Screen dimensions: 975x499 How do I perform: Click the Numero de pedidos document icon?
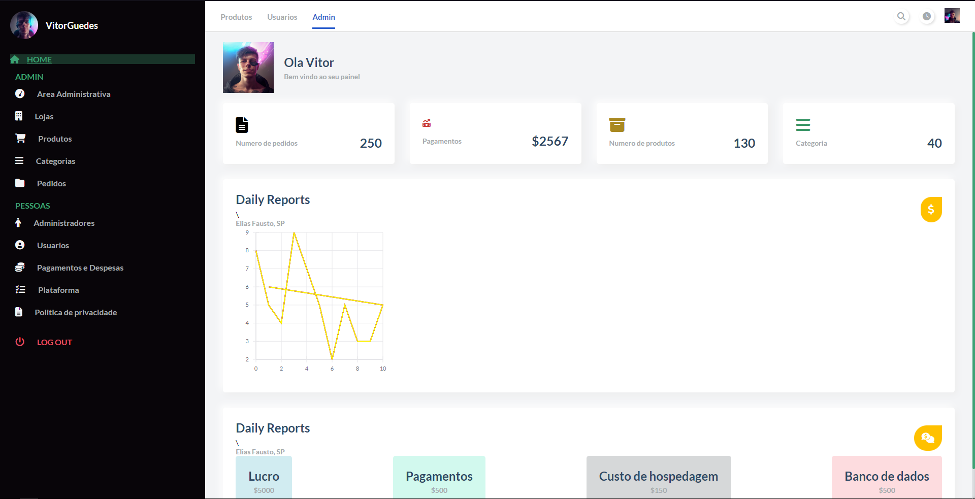[242, 124]
